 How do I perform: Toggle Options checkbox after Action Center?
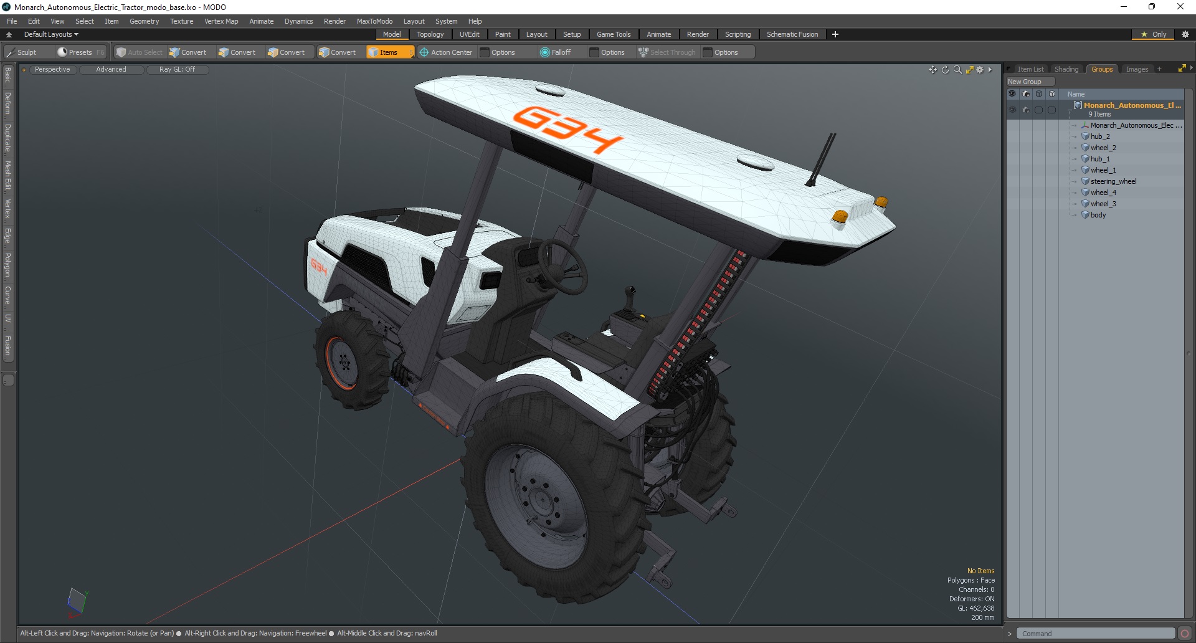click(485, 52)
